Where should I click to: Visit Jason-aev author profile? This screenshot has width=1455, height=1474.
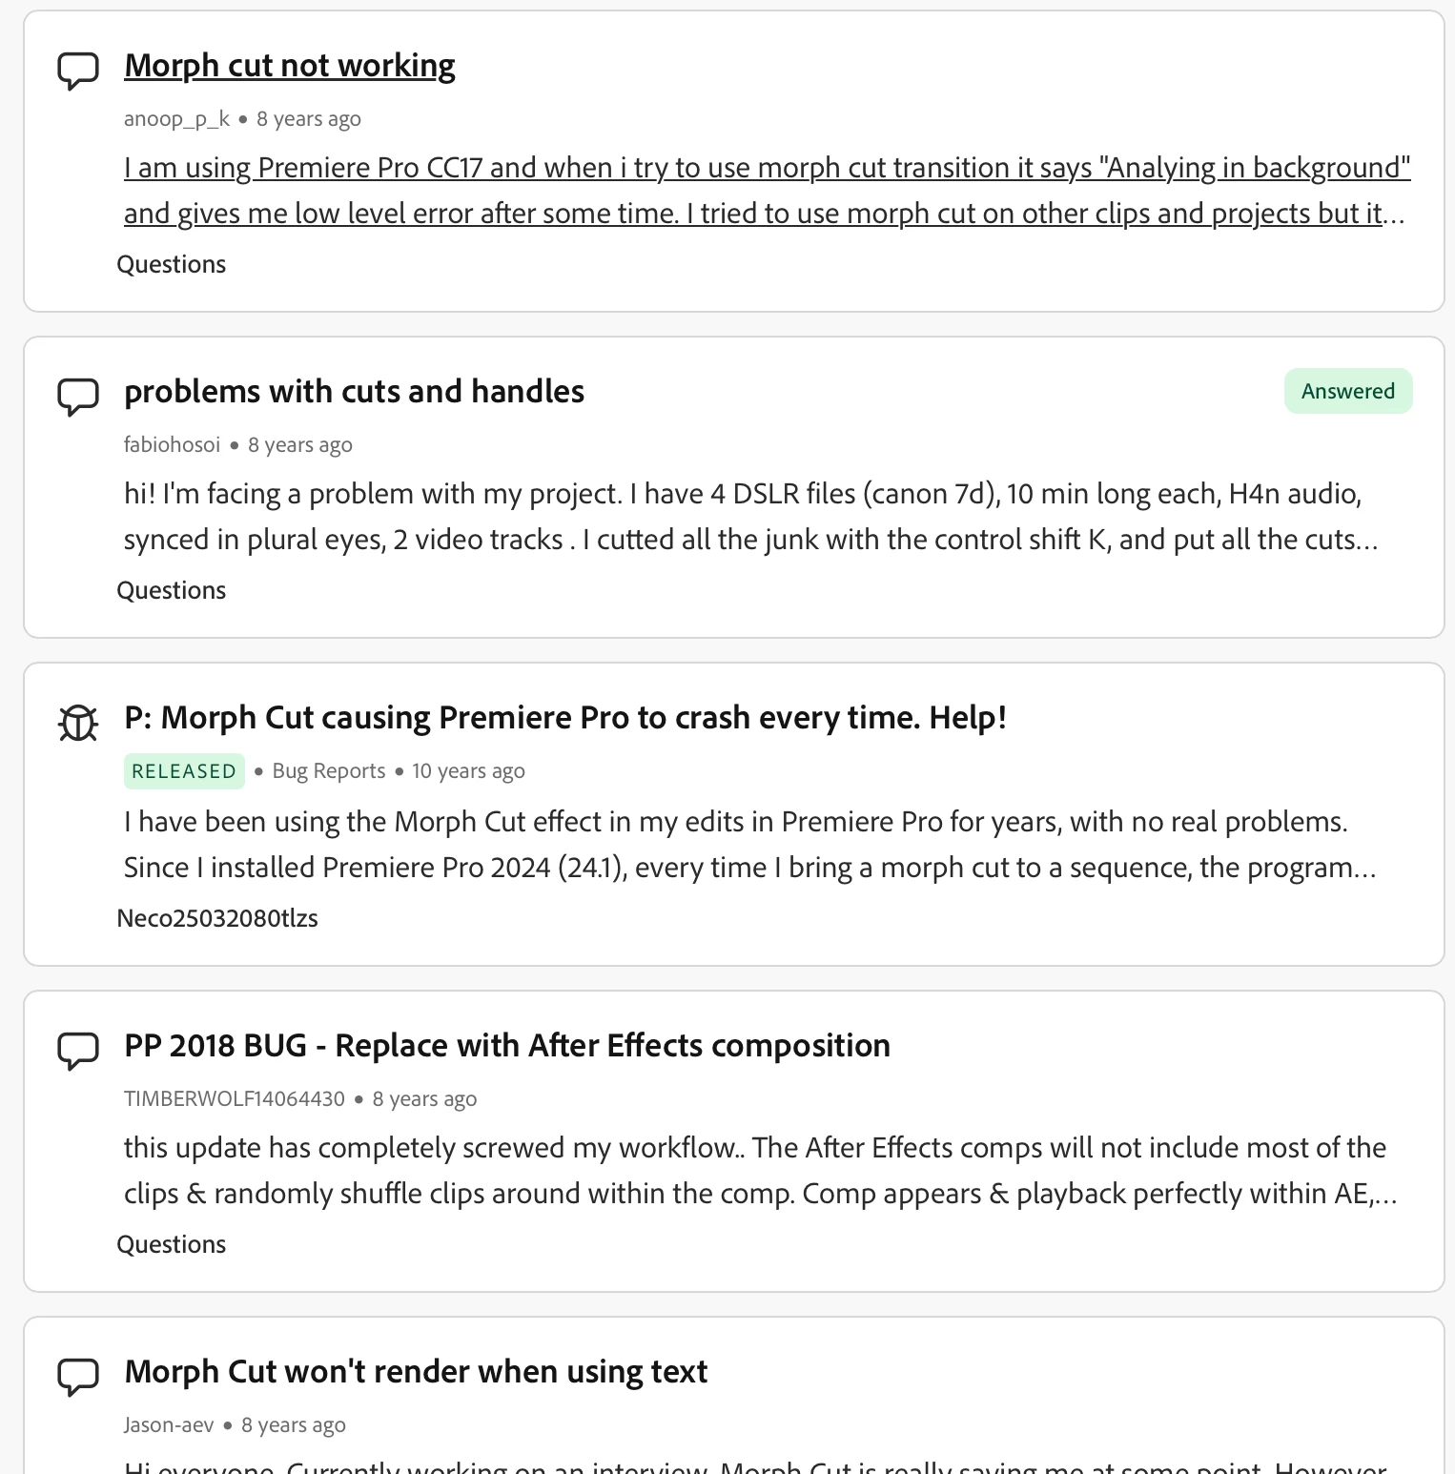pos(169,1425)
